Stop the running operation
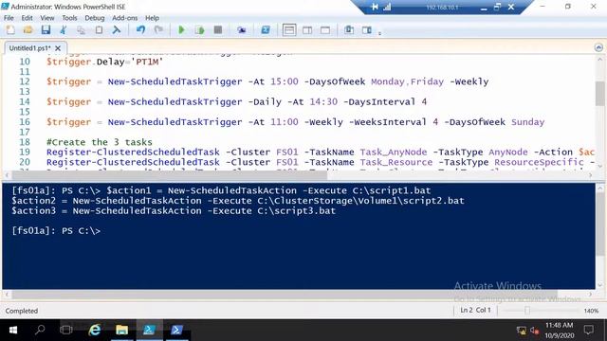The image size is (607, 341). click(x=218, y=29)
